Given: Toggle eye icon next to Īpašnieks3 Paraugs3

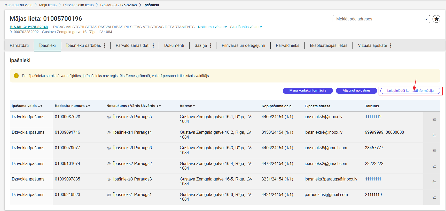Looking at the screenshot, I should pos(109,179).
